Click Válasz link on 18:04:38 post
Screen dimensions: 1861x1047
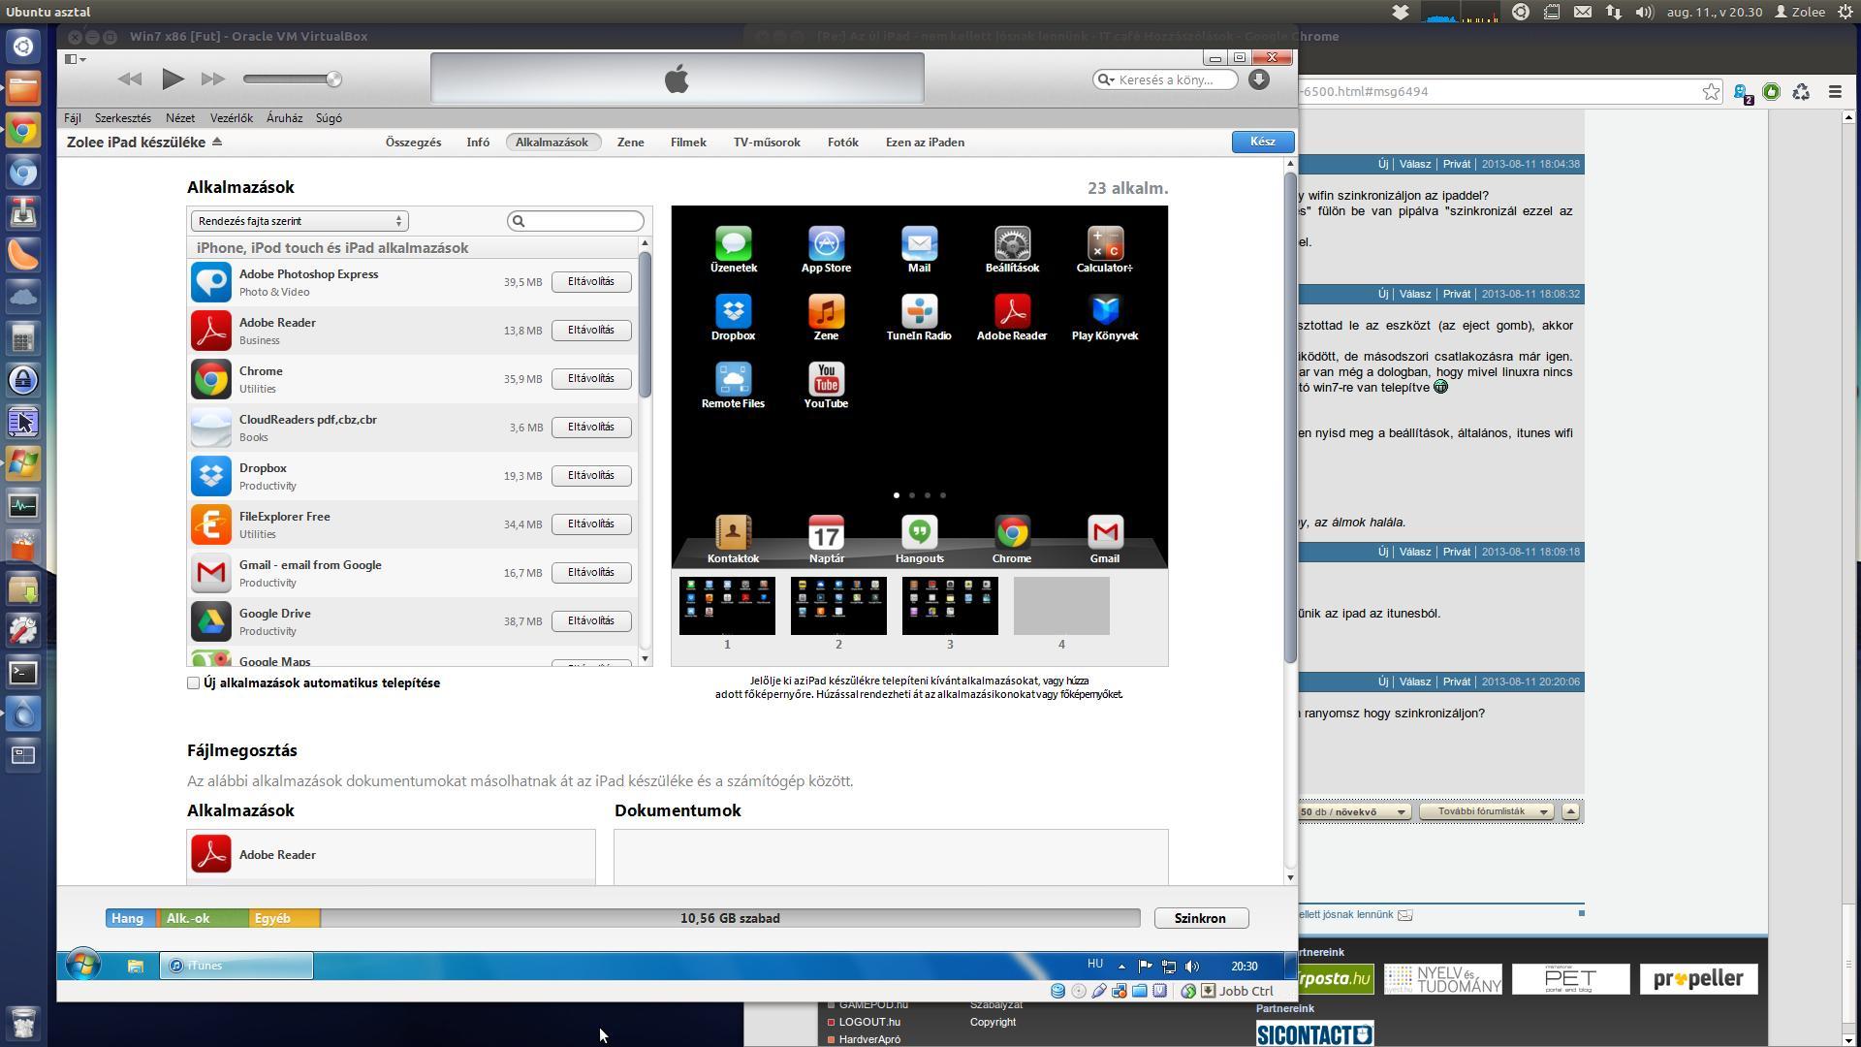point(1415,164)
